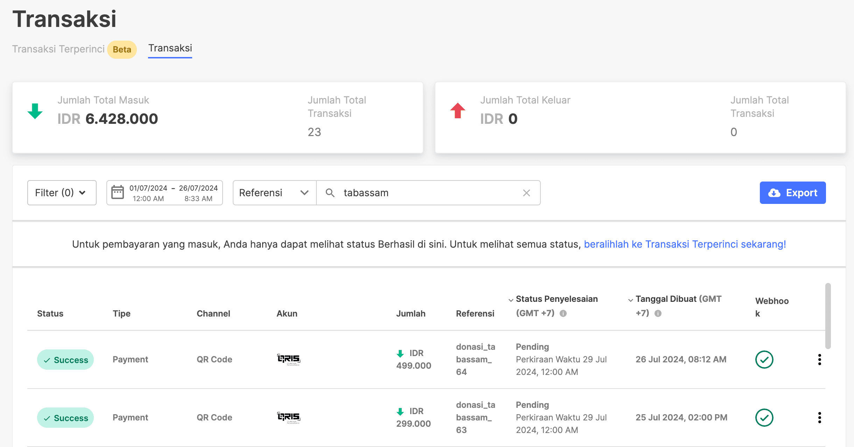
Task: Clear the tabassam search text
Action: tap(526, 193)
